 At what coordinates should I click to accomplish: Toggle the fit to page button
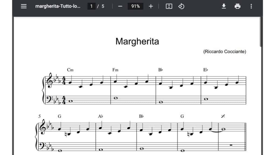[x=169, y=6]
